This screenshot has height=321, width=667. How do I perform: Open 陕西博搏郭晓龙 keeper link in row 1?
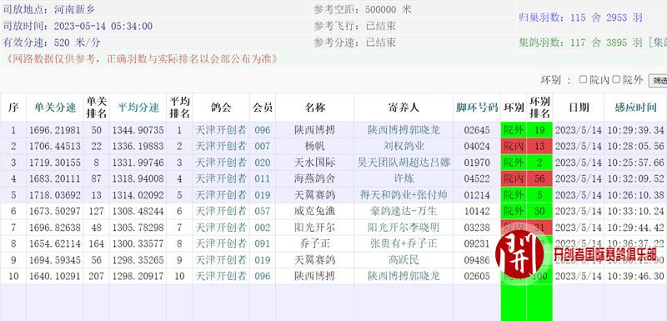404,130
